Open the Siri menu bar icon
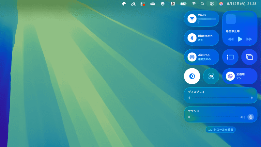Image resolution: width=261 pixels, height=147 pixels. click(221, 4)
